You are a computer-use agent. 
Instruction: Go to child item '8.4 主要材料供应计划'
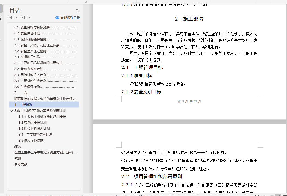pos(35,135)
